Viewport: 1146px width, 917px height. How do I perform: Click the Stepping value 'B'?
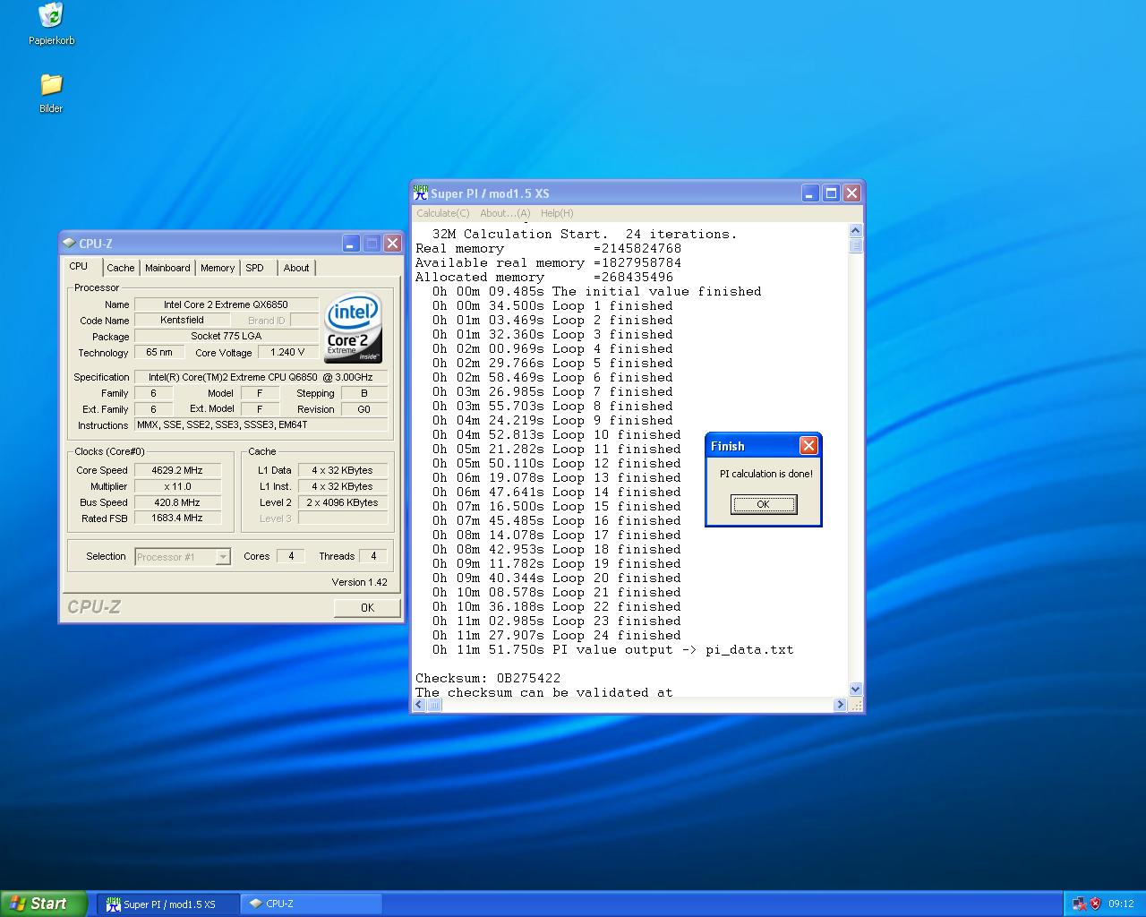pyautogui.click(x=364, y=393)
